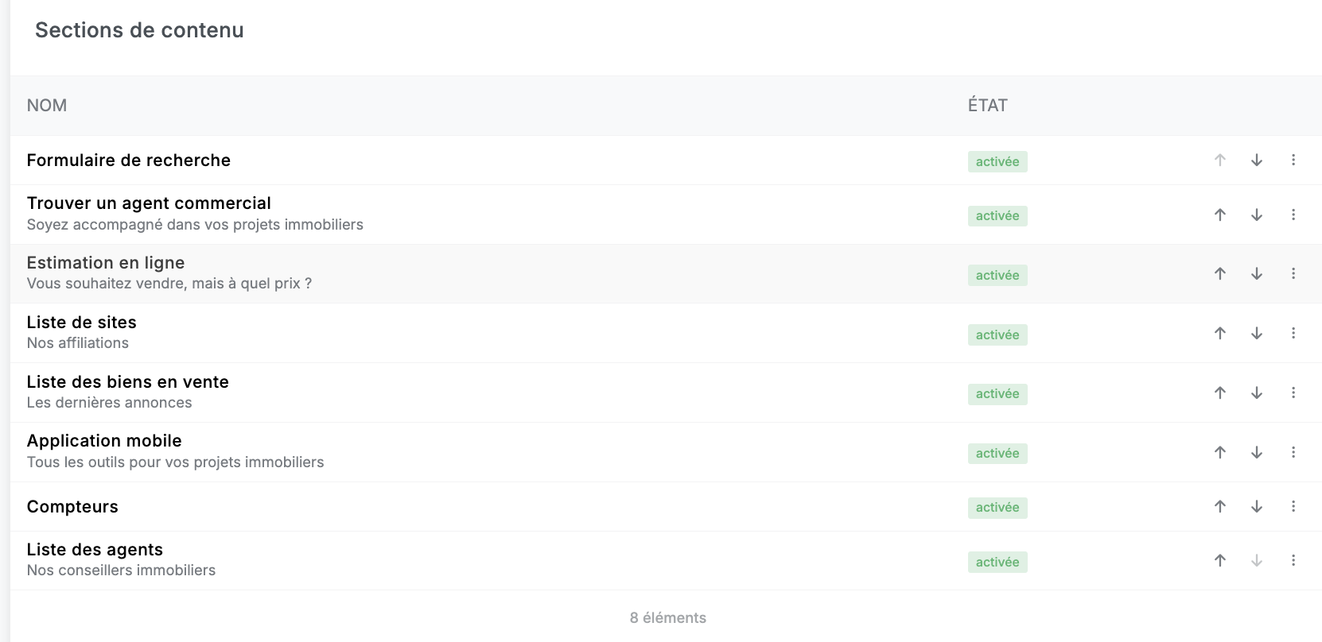The image size is (1322, 642).
Task: Click activée status of Liste des biens en vente
Action: 997,394
